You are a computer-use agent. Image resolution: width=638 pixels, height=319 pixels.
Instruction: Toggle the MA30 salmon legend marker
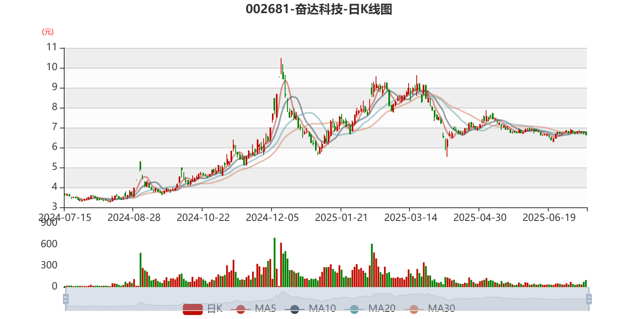(414, 309)
